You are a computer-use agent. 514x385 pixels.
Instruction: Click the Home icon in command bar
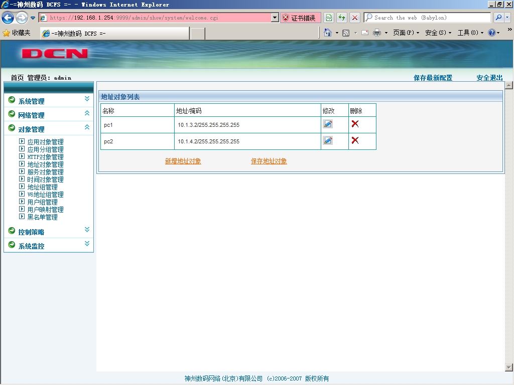click(x=327, y=33)
